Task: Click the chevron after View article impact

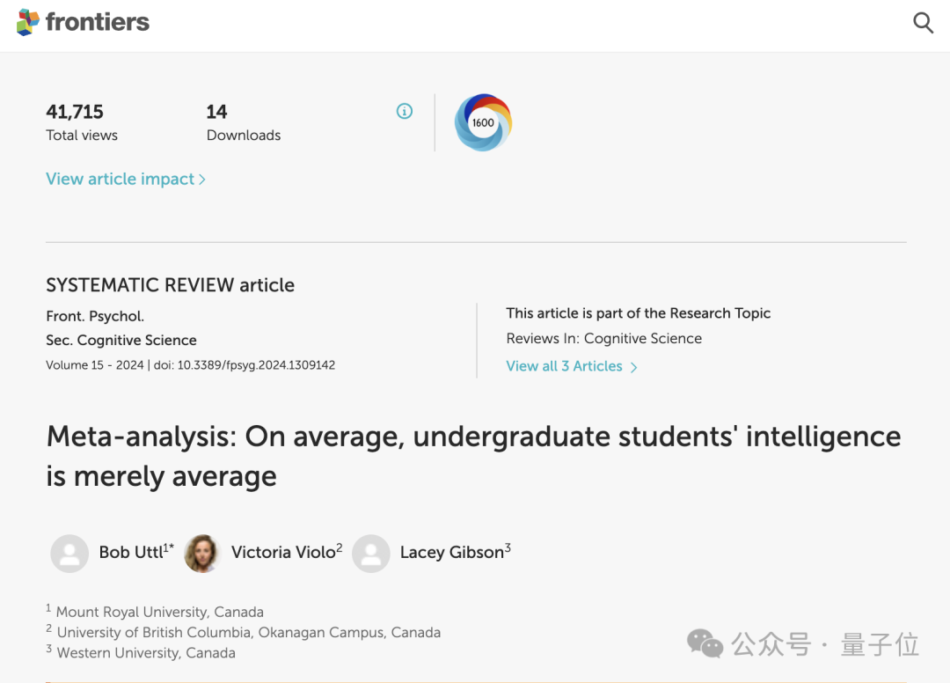Action: [202, 180]
